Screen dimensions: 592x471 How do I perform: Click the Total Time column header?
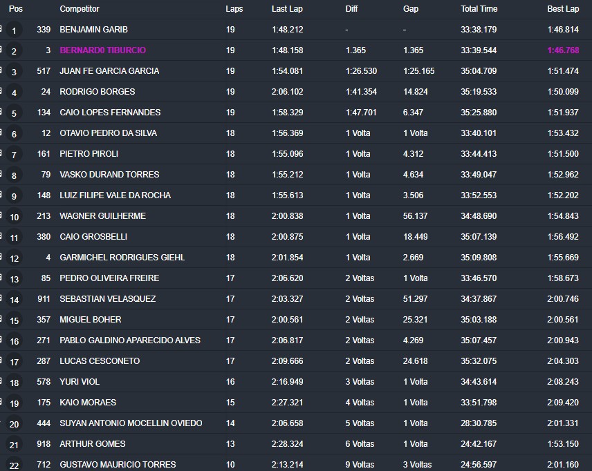[x=479, y=9]
